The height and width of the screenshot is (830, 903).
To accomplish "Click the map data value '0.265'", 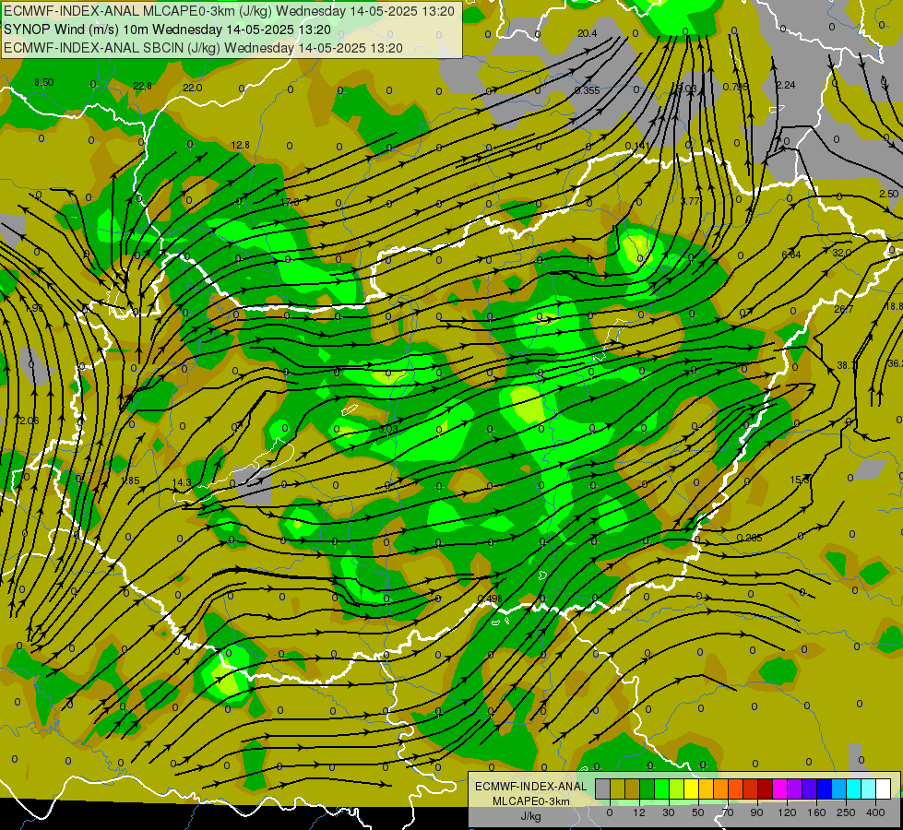I will [749, 538].
